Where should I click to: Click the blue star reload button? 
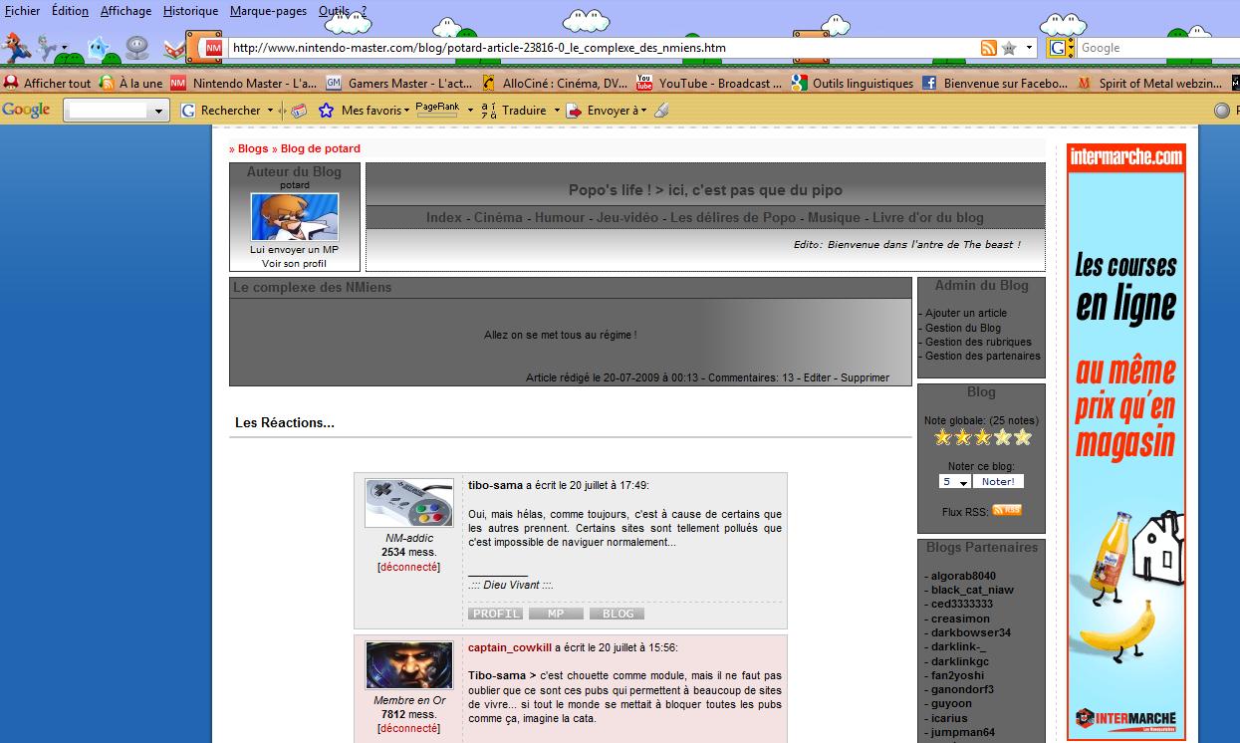[99, 47]
